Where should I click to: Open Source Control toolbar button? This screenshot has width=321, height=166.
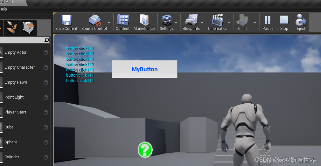(94, 23)
